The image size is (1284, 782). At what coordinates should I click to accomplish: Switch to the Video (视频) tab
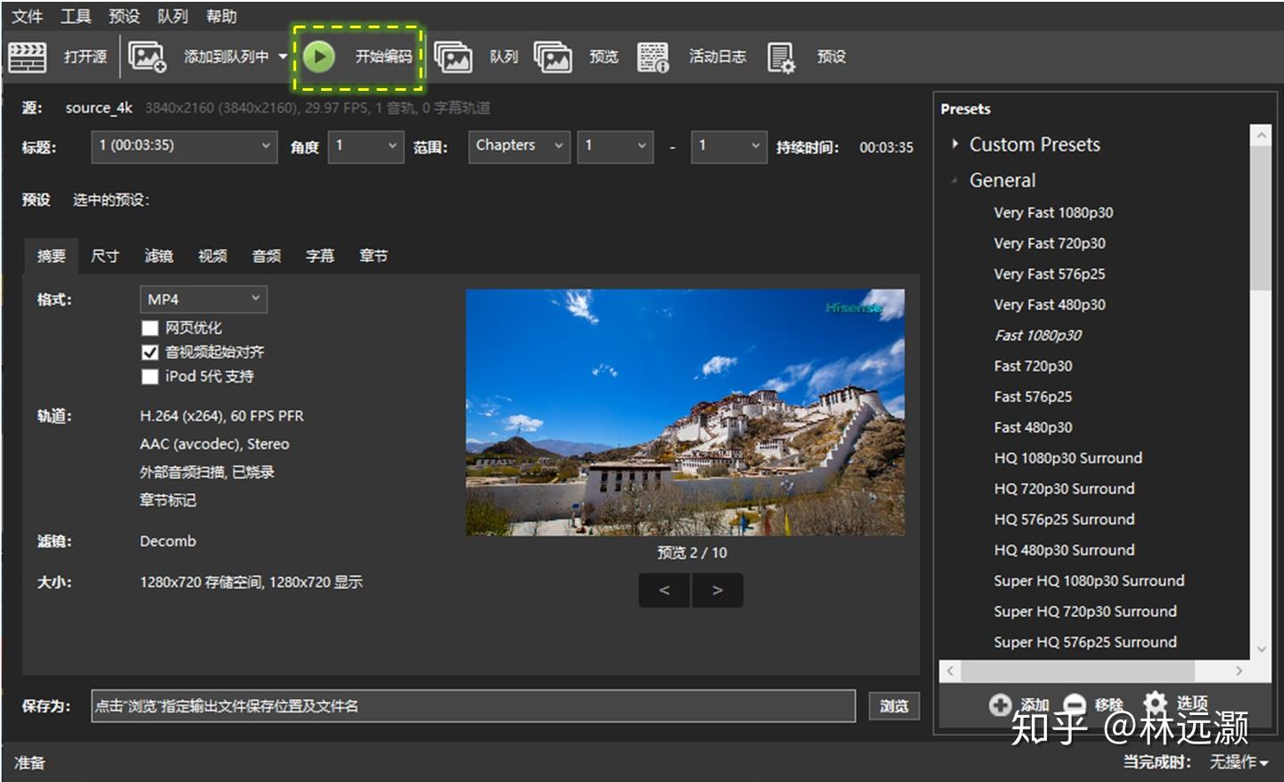212,256
